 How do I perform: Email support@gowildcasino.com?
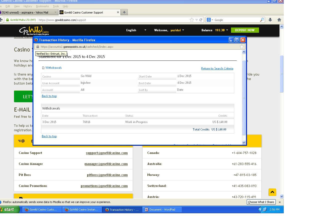pos(107,153)
